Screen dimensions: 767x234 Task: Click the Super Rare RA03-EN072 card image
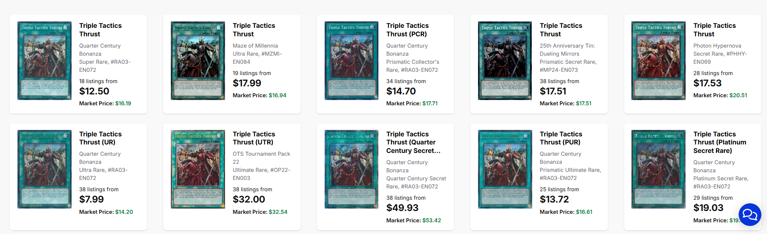click(x=45, y=61)
